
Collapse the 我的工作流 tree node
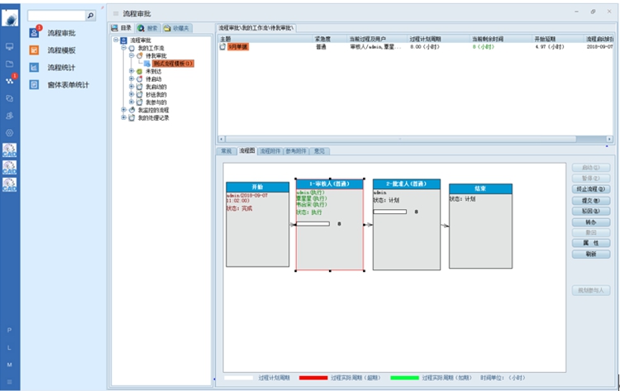point(124,48)
